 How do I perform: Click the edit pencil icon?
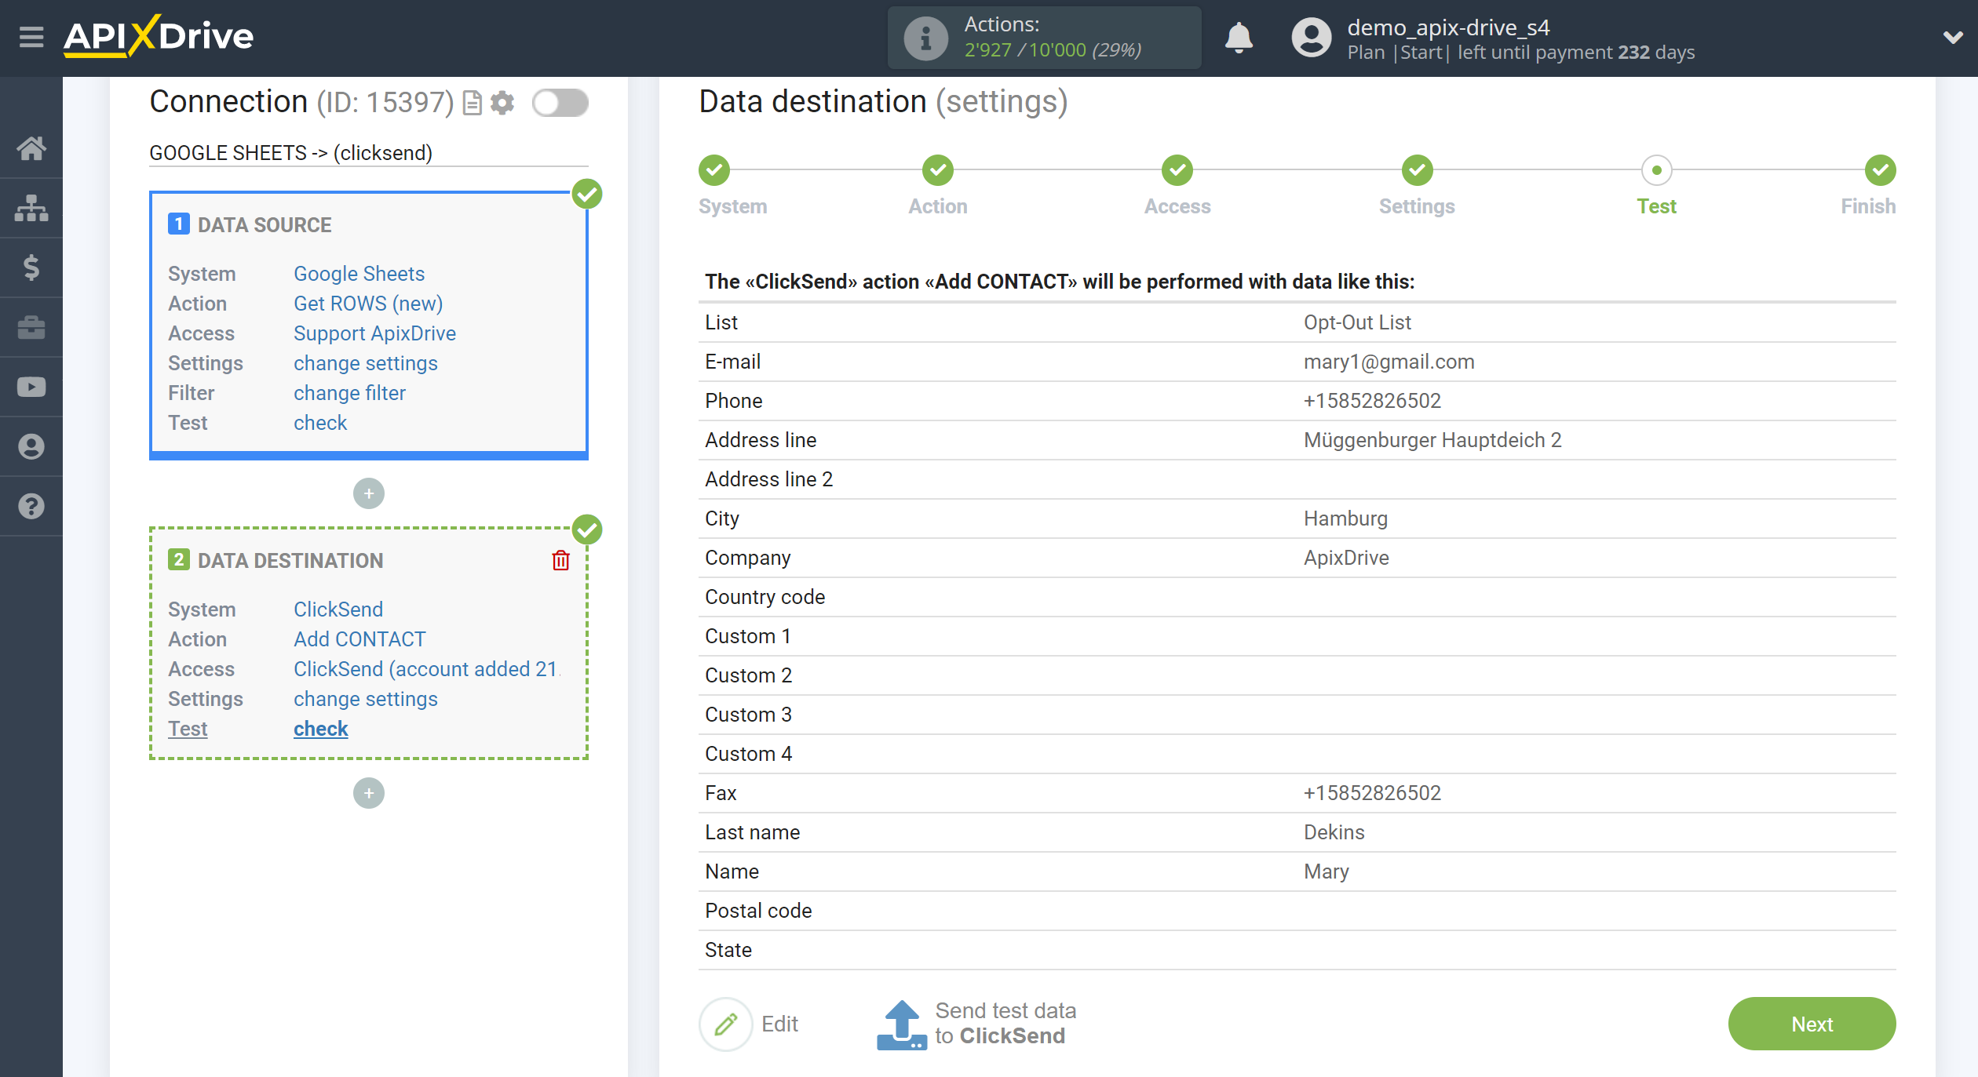click(726, 1024)
